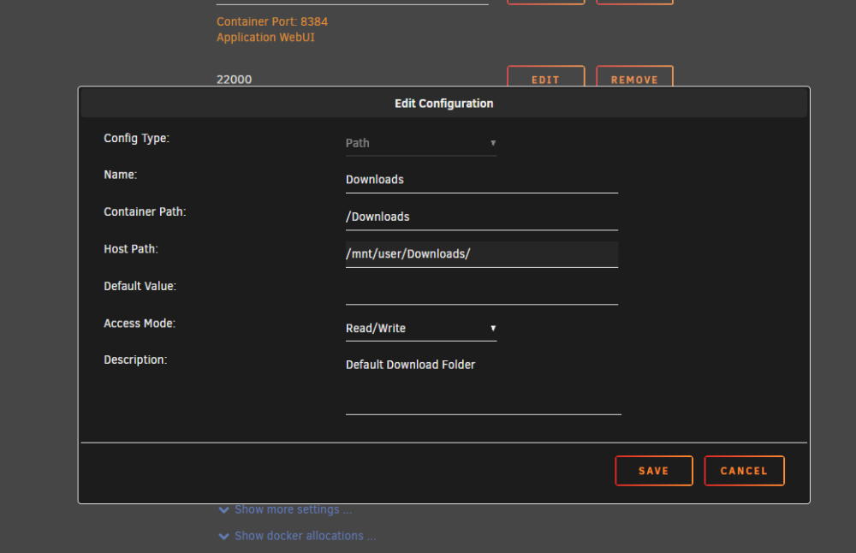Viewport: 856px width, 553px height.
Task: Click REMOVE button for port 22000
Action: [x=634, y=77]
